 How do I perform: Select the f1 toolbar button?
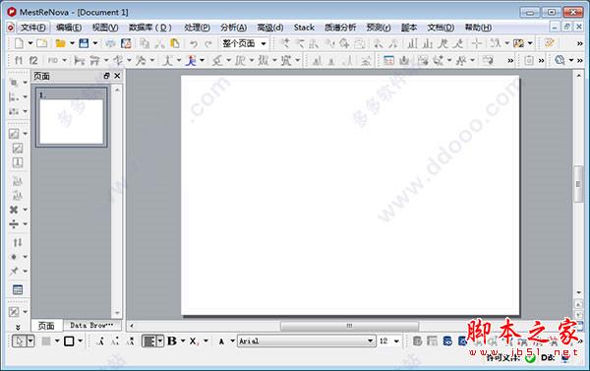[x=19, y=60]
